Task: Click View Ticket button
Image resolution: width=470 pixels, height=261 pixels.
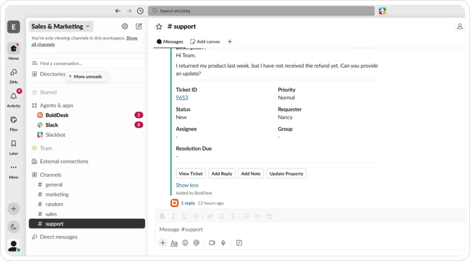Action: tap(190, 174)
